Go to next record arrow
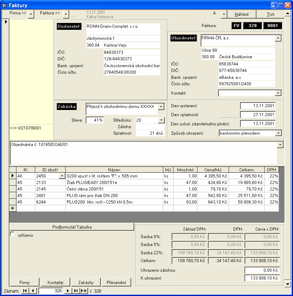Viewport: 293px width, 296px height. point(68,291)
